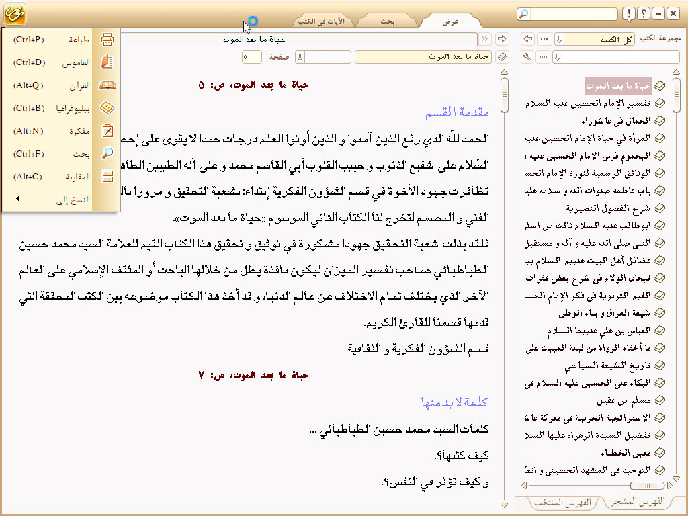This screenshot has height=516, width=688.
Task: Click the horizontal scrollbar thumb in book list
Action: click(x=647, y=485)
